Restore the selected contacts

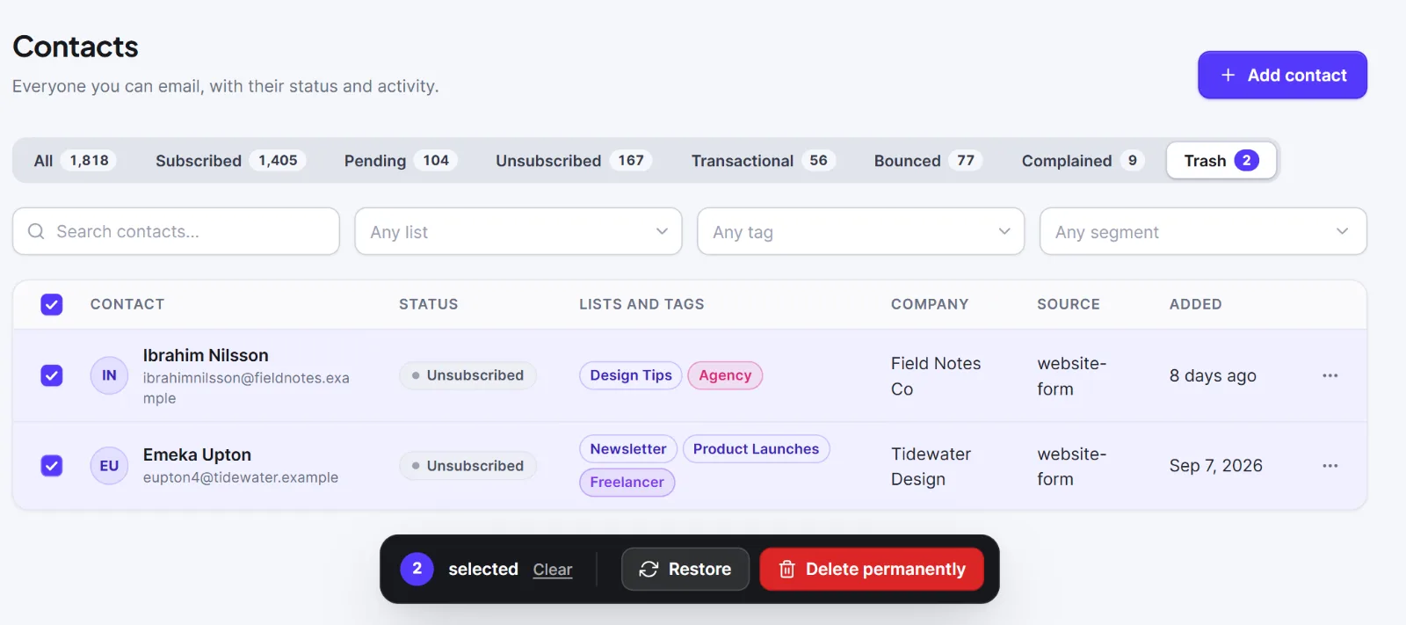[x=685, y=569]
